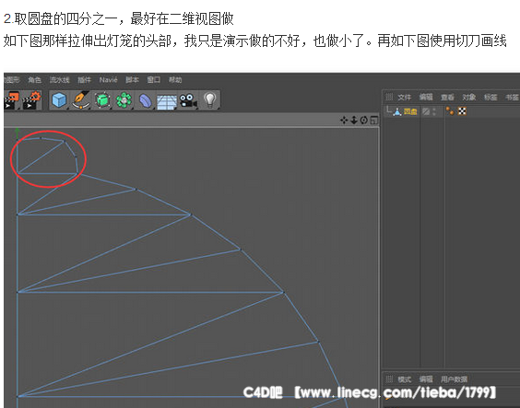The width and height of the screenshot is (520, 408).
Task: Open Attribute Manager 用户数据 menu
Action: click(454, 379)
